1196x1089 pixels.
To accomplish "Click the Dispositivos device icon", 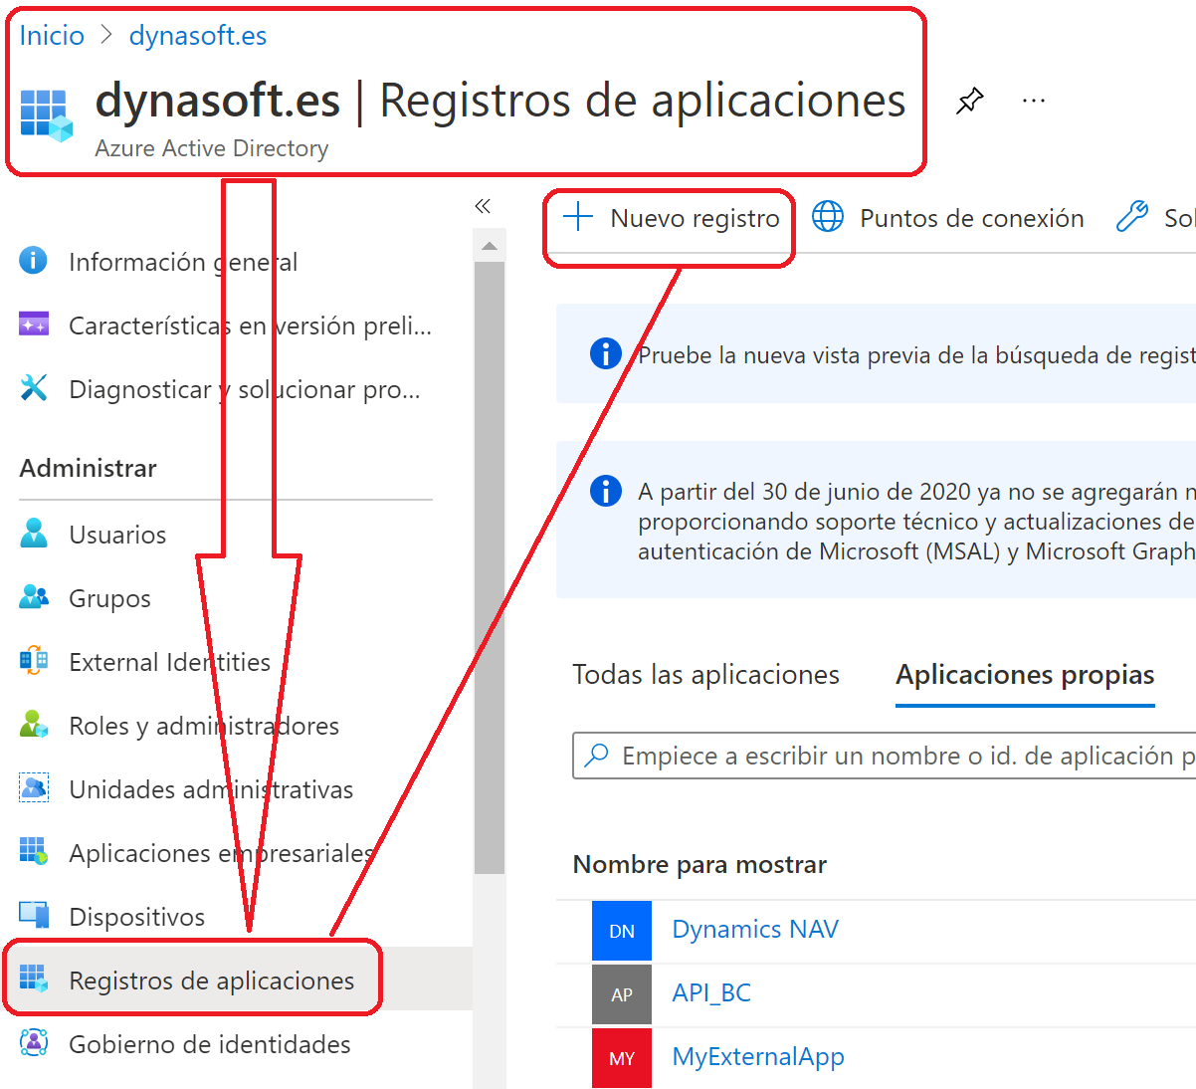I will pos(34,916).
